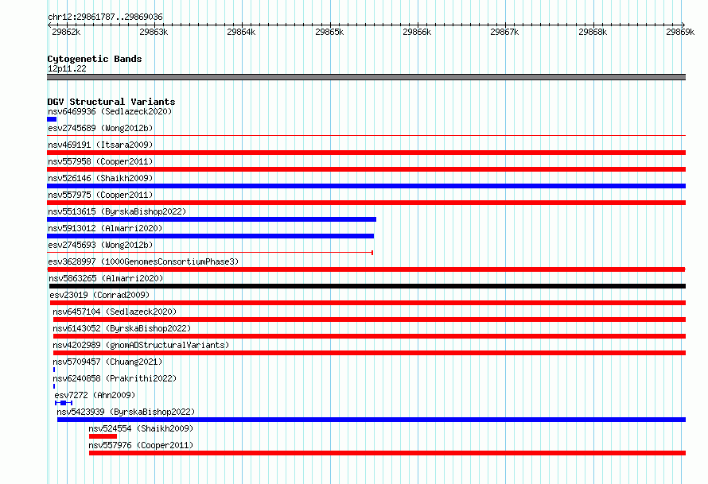Click the chr12:29861787..29869036 region label
The width and height of the screenshot is (708, 484).
[105, 17]
